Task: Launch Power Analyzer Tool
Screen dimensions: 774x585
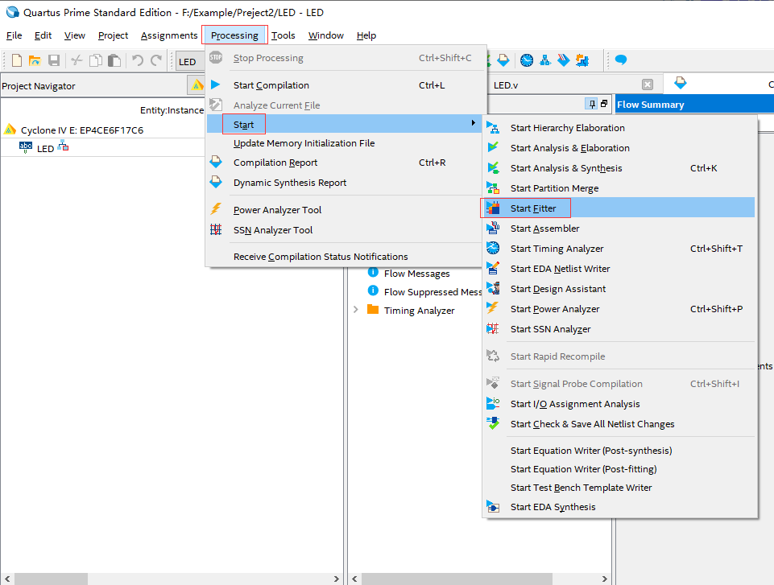Action: point(345,210)
